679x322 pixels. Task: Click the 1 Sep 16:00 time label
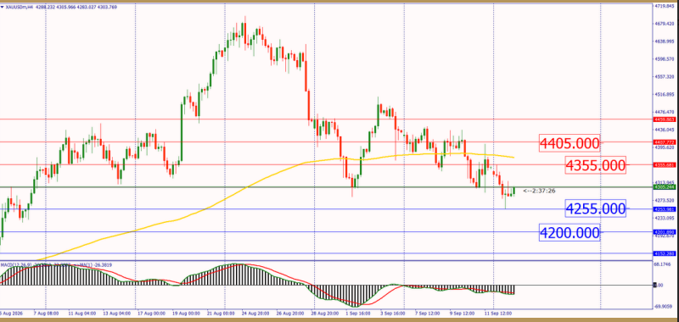(x=359, y=313)
